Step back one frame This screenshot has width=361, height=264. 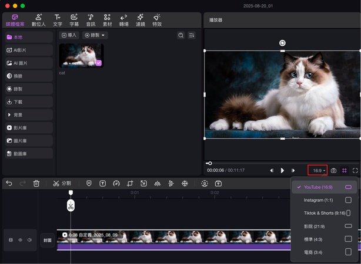click(272, 171)
